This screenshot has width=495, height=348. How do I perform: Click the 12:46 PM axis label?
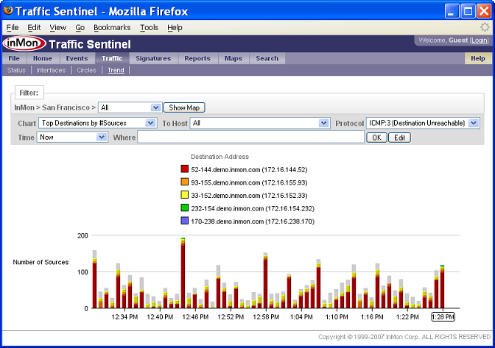195,317
